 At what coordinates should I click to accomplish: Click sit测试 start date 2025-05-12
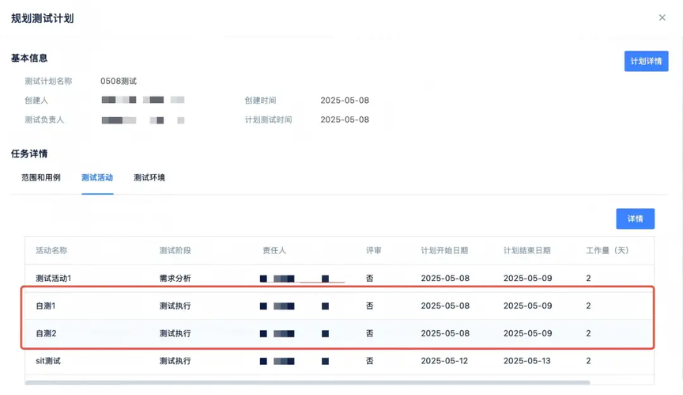(x=444, y=360)
